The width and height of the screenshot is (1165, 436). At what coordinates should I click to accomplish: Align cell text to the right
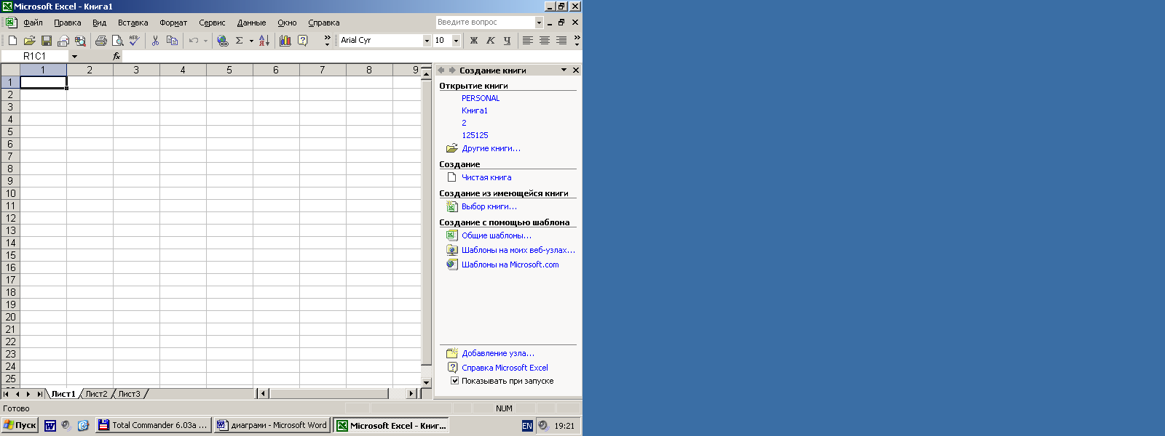pos(561,41)
